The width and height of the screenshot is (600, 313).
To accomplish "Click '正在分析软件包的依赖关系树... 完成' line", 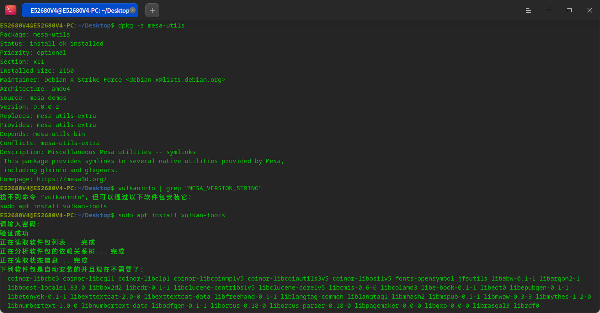I will pos(62,251).
